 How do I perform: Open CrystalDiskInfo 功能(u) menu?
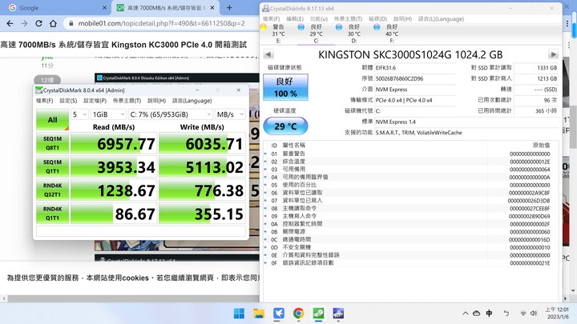pos(319,18)
